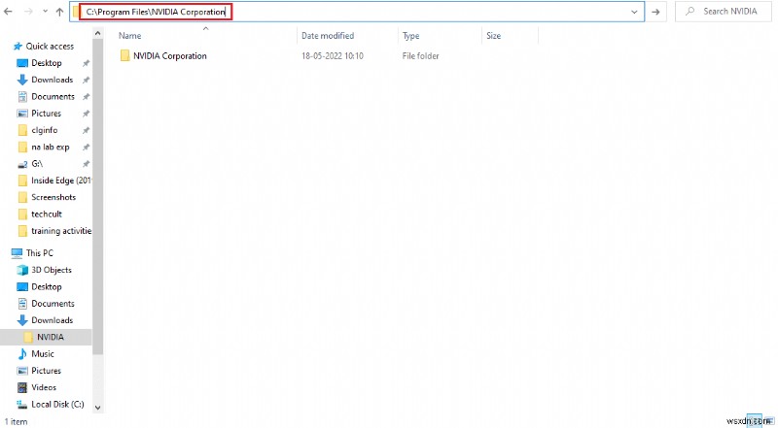Open the techcult folder

(x=47, y=214)
